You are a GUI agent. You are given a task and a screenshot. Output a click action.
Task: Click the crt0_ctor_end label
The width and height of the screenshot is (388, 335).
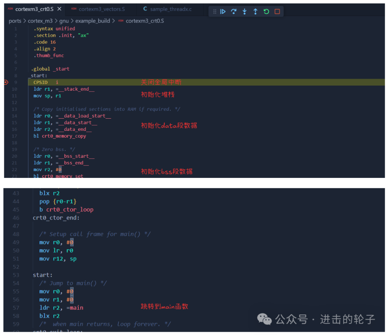tap(56, 218)
